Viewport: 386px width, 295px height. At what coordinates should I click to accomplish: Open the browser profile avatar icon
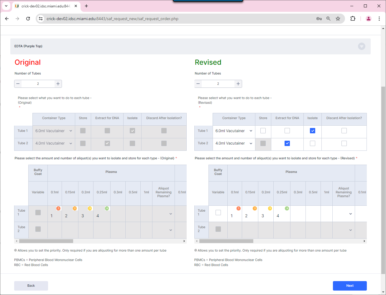tap(368, 19)
